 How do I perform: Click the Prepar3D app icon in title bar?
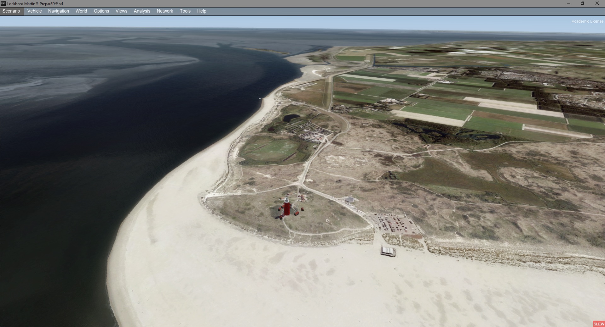tap(3, 3)
